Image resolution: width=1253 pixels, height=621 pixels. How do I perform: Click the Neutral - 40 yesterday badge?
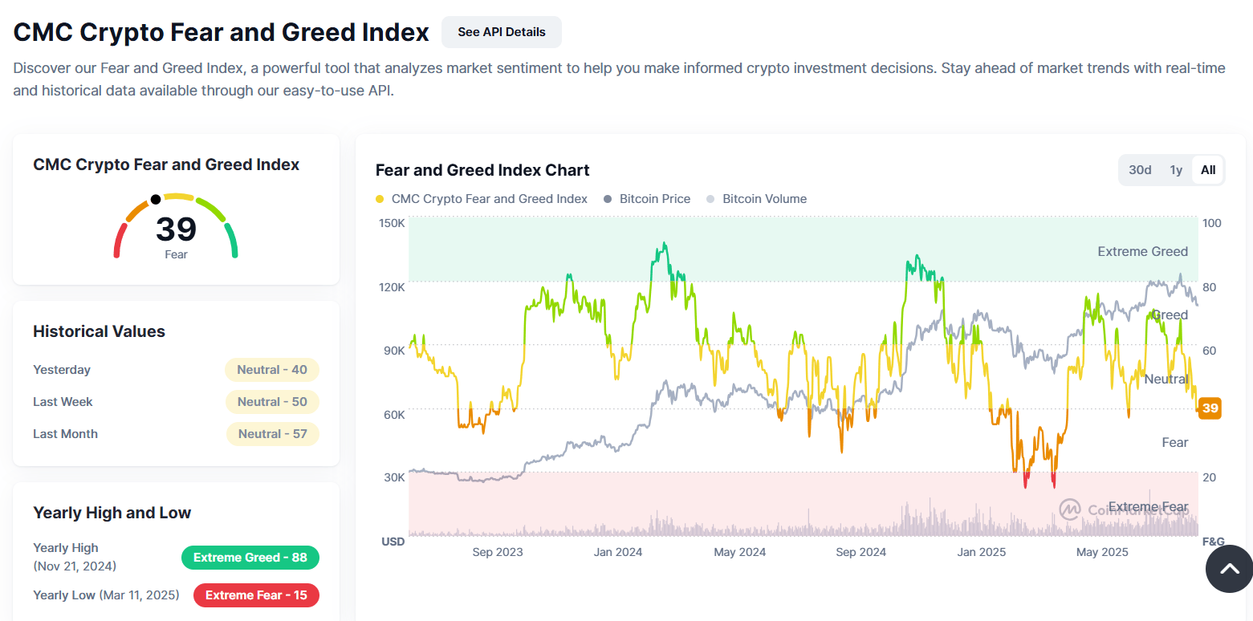[x=272, y=370]
